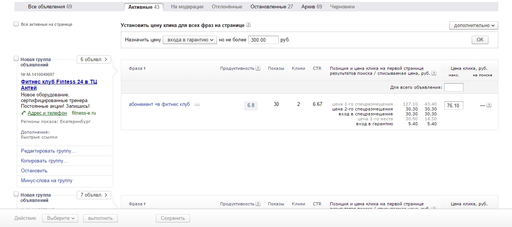Click the цена 2-го спецразмещения row label
This screenshot has height=227, width=512.
point(363,109)
